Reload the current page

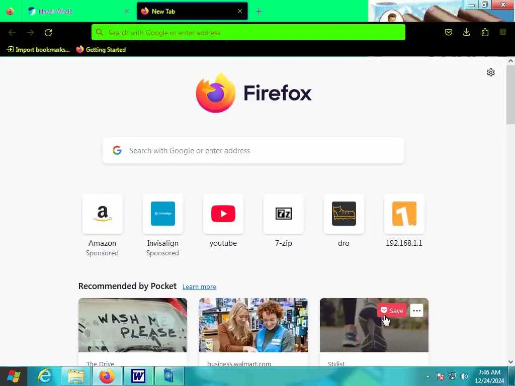coord(48,33)
